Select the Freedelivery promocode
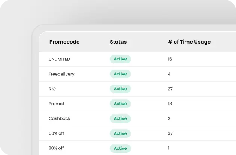 tap(61, 74)
